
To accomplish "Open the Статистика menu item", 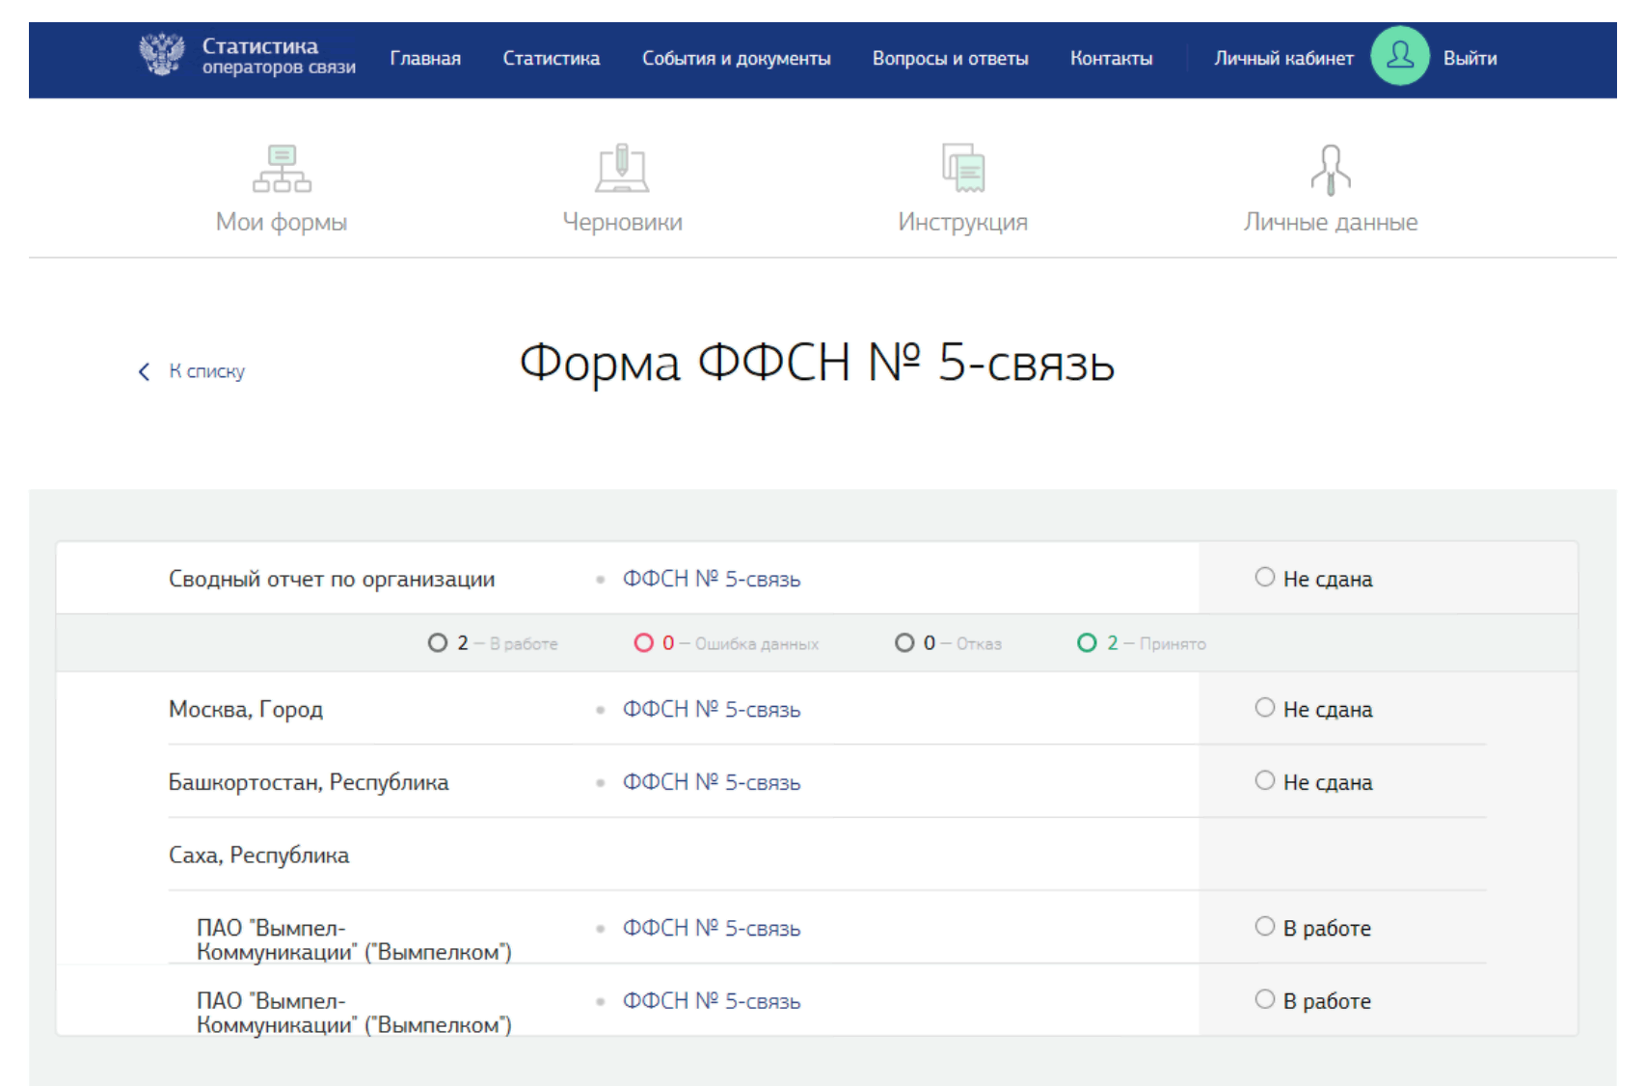I will click(x=551, y=59).
